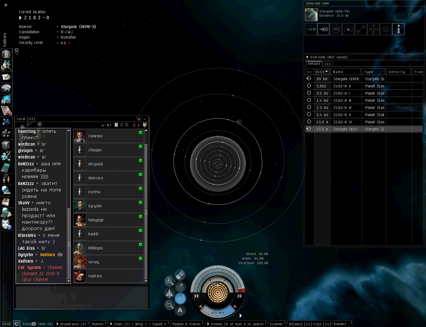Click the Orbit action icon
The height and width of the screenshot is (327, 426).
pos(348,30)
